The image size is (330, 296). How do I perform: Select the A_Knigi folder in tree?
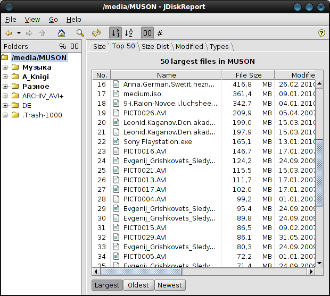click(x=36, y=77)
